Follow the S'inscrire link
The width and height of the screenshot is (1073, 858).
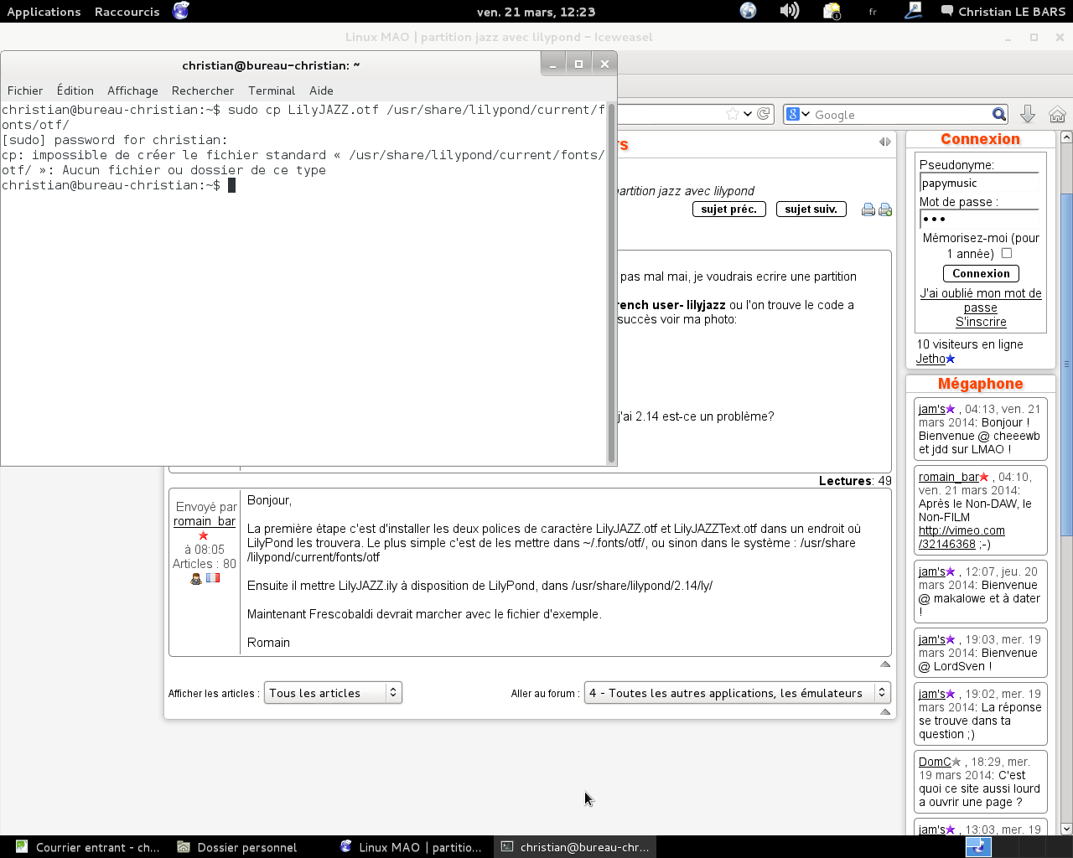click(x=981, y=322)
